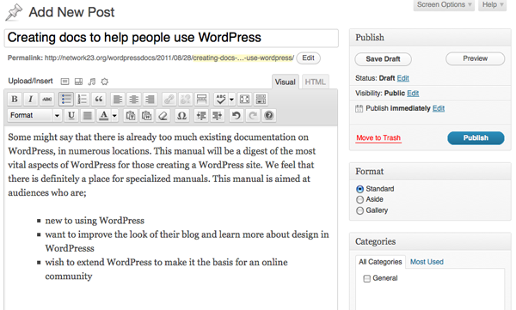Screen dimensions: 516x310
Task: Open editor help question mark icon
Action: [269, 115]
